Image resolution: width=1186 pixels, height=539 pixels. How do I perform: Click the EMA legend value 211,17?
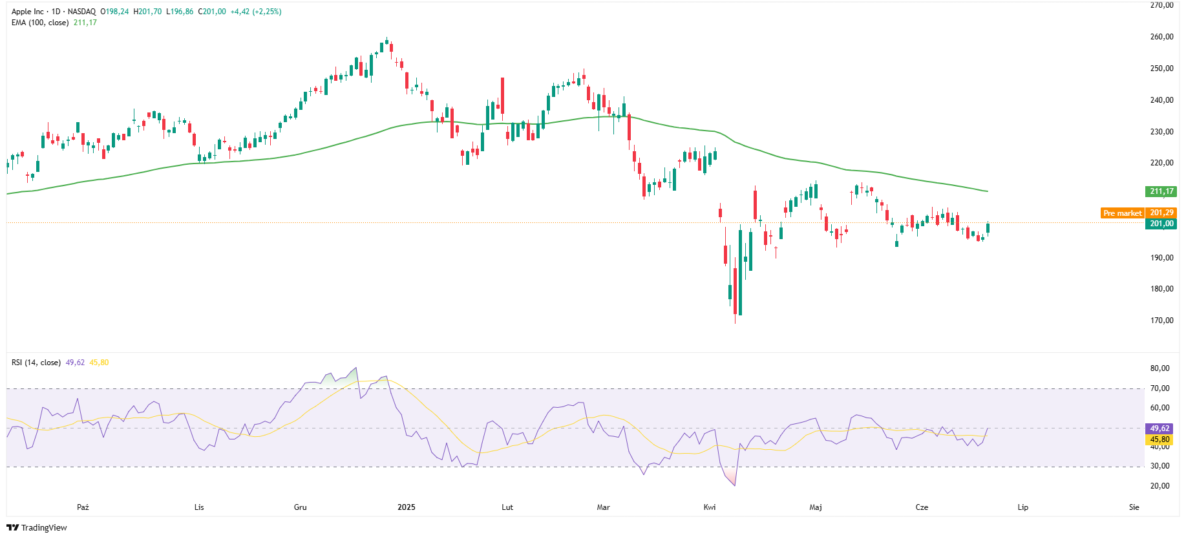pyautogui.click(x=85, y=23)
